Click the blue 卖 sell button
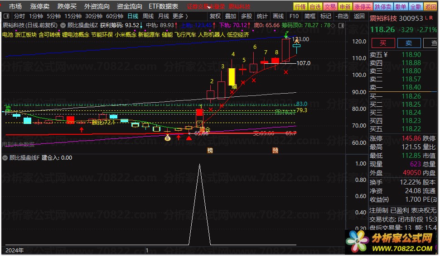 (x=409, y=43)
